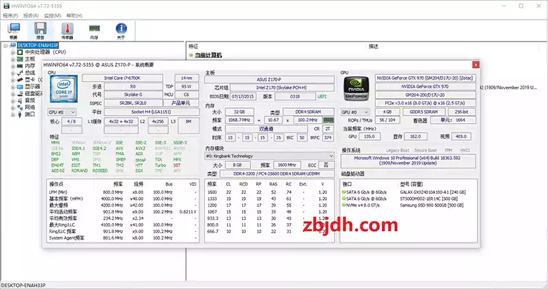The image size is (548, 289).
Task: Click the Intel Core i7 logo
Action: (x=63, y=88)
